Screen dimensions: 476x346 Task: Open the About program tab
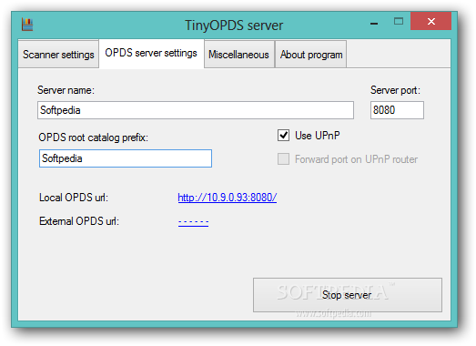(x=311, y=55)
